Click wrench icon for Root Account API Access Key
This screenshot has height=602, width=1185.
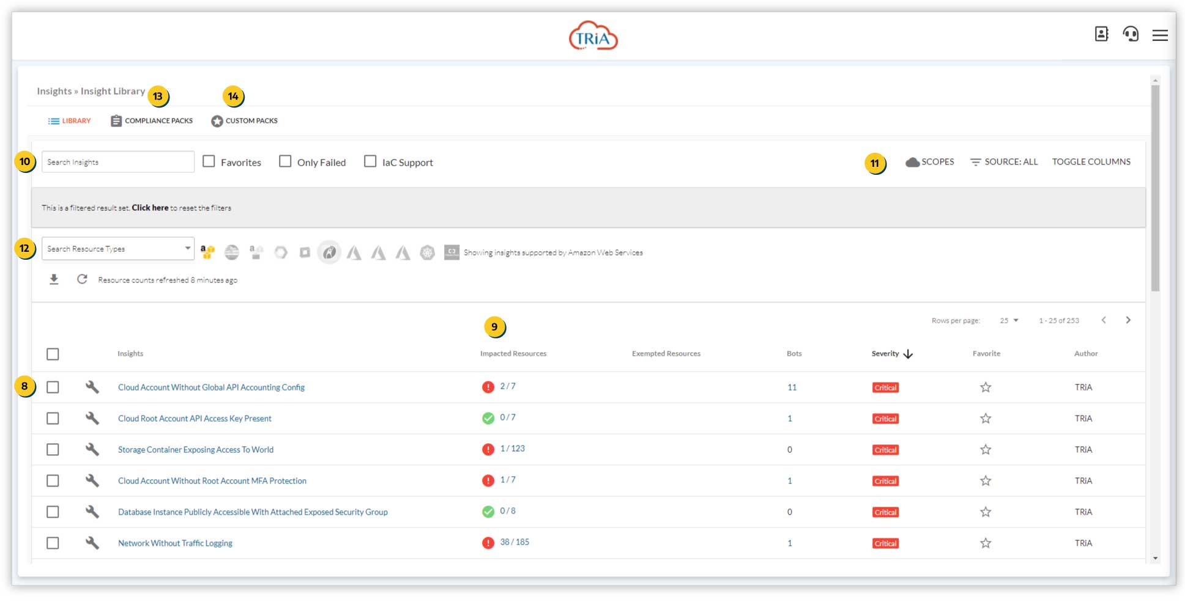point(92,418)
